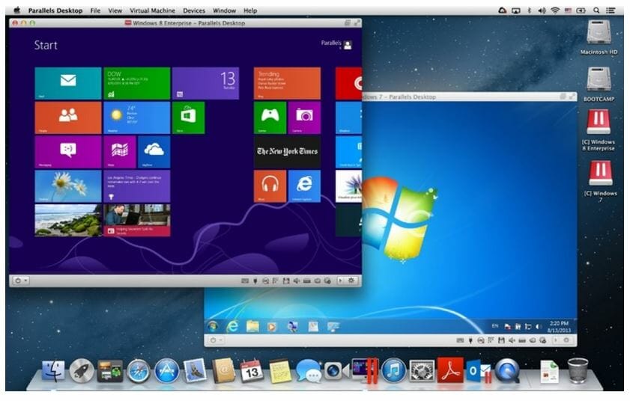This screenshot has width=630, height=401.
Task: Click the Wi-Fi icon in menu bar
Action: point(555,10)
